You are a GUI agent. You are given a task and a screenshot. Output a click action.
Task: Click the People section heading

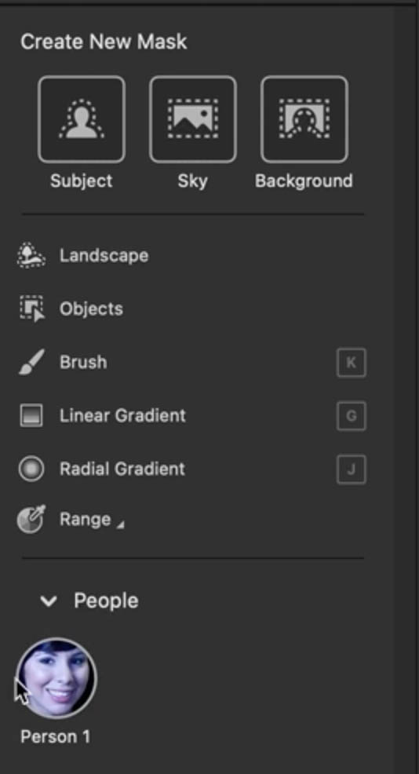click(106, 601)
